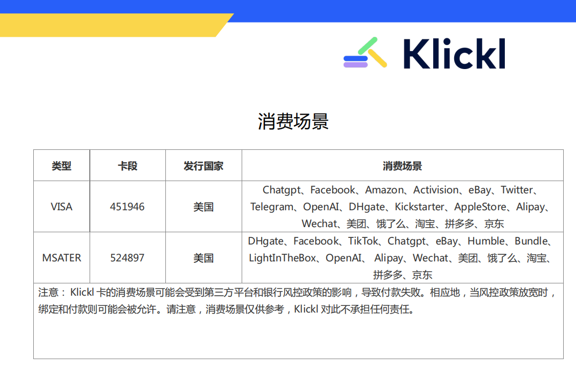The height and width of the screenshot is (377, 576).
Task: Click the 发行国家 column header
Action: [203, 166]
